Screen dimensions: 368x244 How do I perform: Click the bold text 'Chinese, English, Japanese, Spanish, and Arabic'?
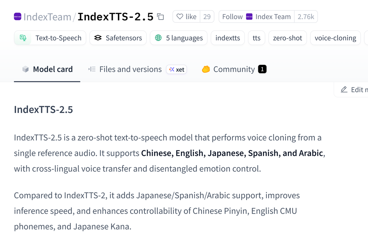coord(232,153)
